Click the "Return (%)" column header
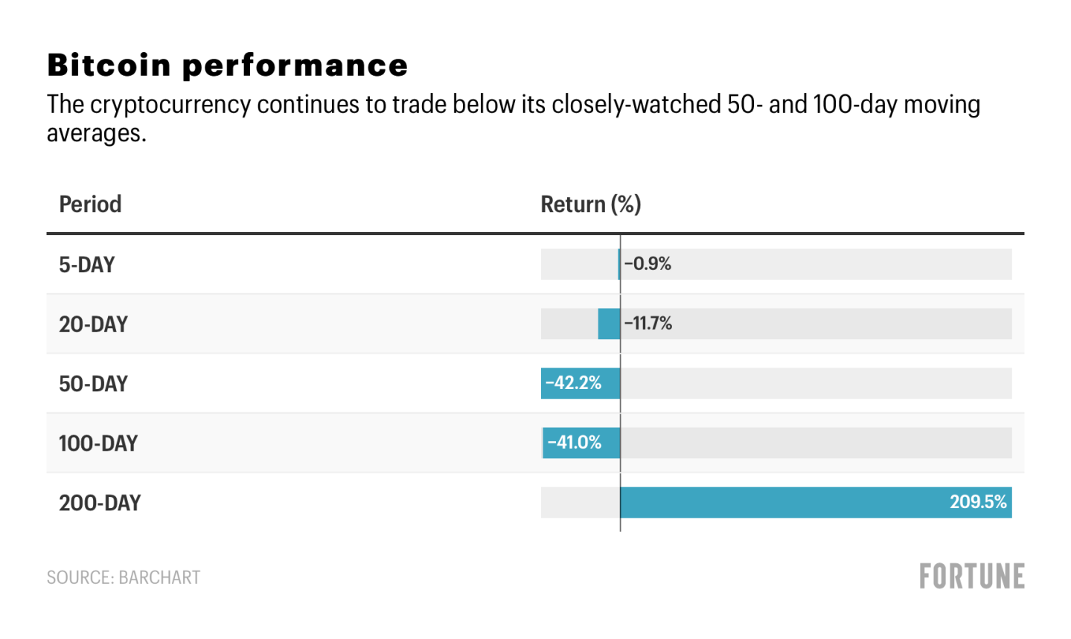The image size is (1071, 639). pyautogui.click(x=590, y=205)
